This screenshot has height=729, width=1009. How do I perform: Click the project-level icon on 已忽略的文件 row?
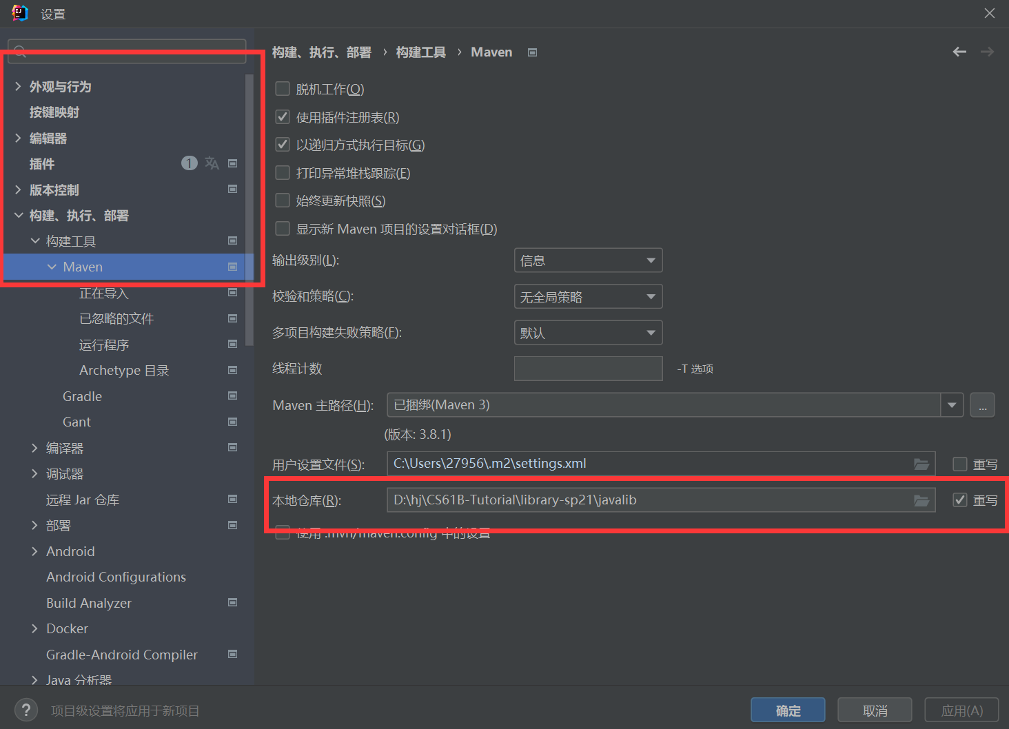pyautogui.click(x=233, y=318)
